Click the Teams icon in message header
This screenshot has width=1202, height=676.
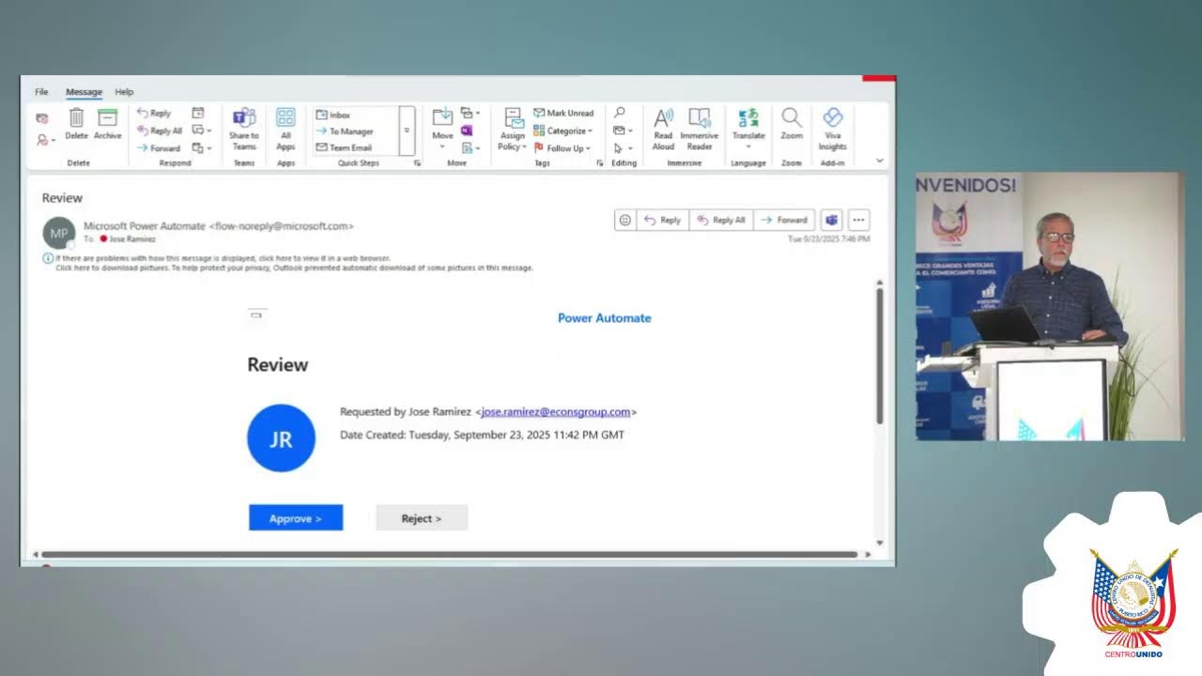pos(831,220)
